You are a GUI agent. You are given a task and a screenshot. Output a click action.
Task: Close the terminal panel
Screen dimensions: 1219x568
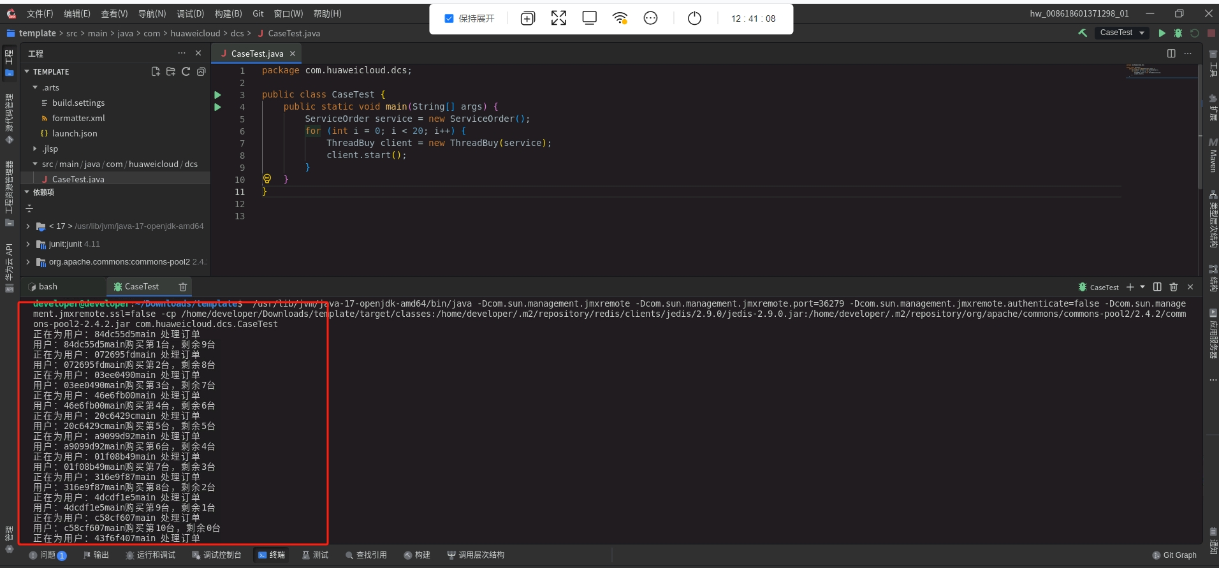point(1190,287)
